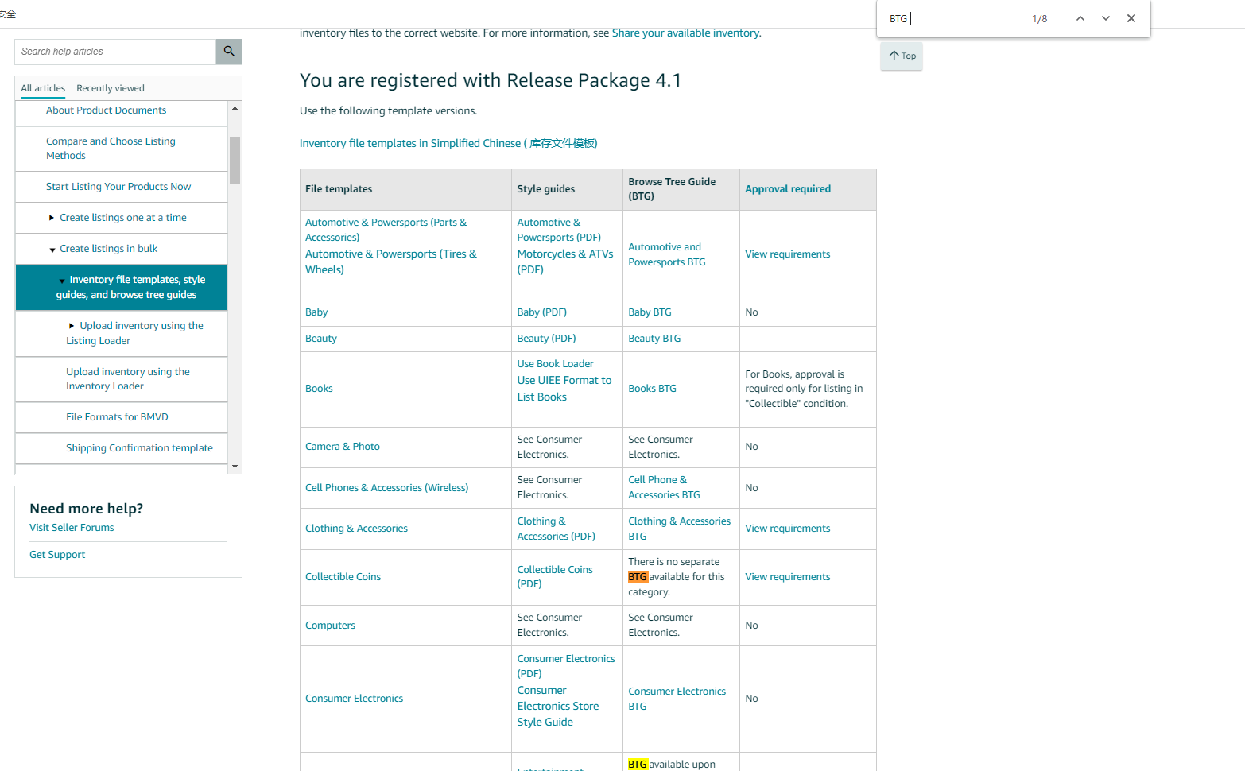Open Start Listing Your Products Now
Image resolution: width=1245 pixels, height=771 pixels.
pos(118,187)
